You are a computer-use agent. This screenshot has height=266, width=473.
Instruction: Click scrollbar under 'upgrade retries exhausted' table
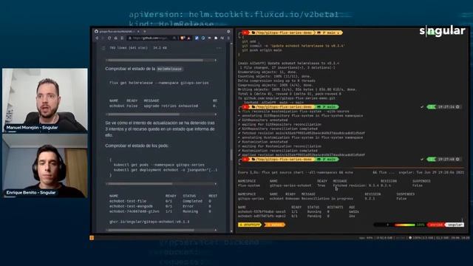tap(161, 115)
